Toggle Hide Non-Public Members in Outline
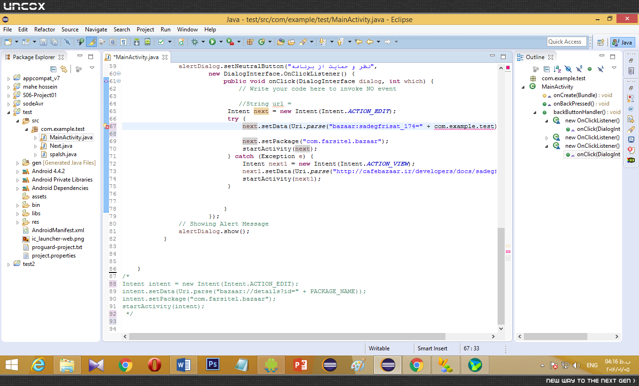The image size is (639, 386). click(590, 69)
